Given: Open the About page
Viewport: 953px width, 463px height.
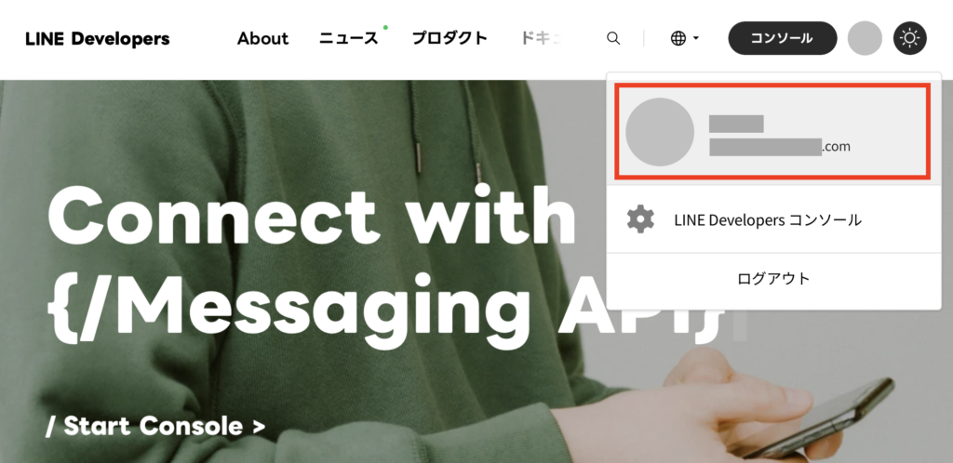Looking at the screenshot, I should coord(262,38).
